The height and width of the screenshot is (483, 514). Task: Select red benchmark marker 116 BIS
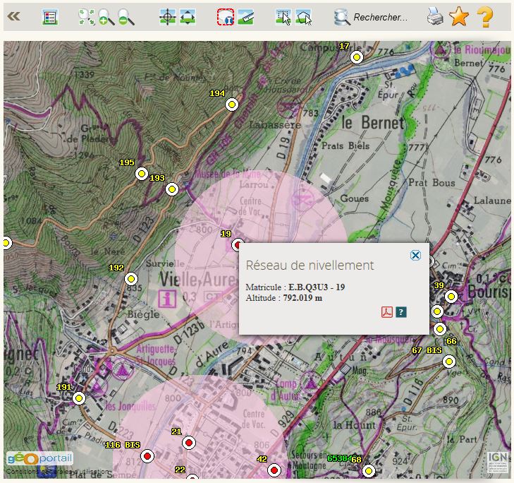click(147, 456)
